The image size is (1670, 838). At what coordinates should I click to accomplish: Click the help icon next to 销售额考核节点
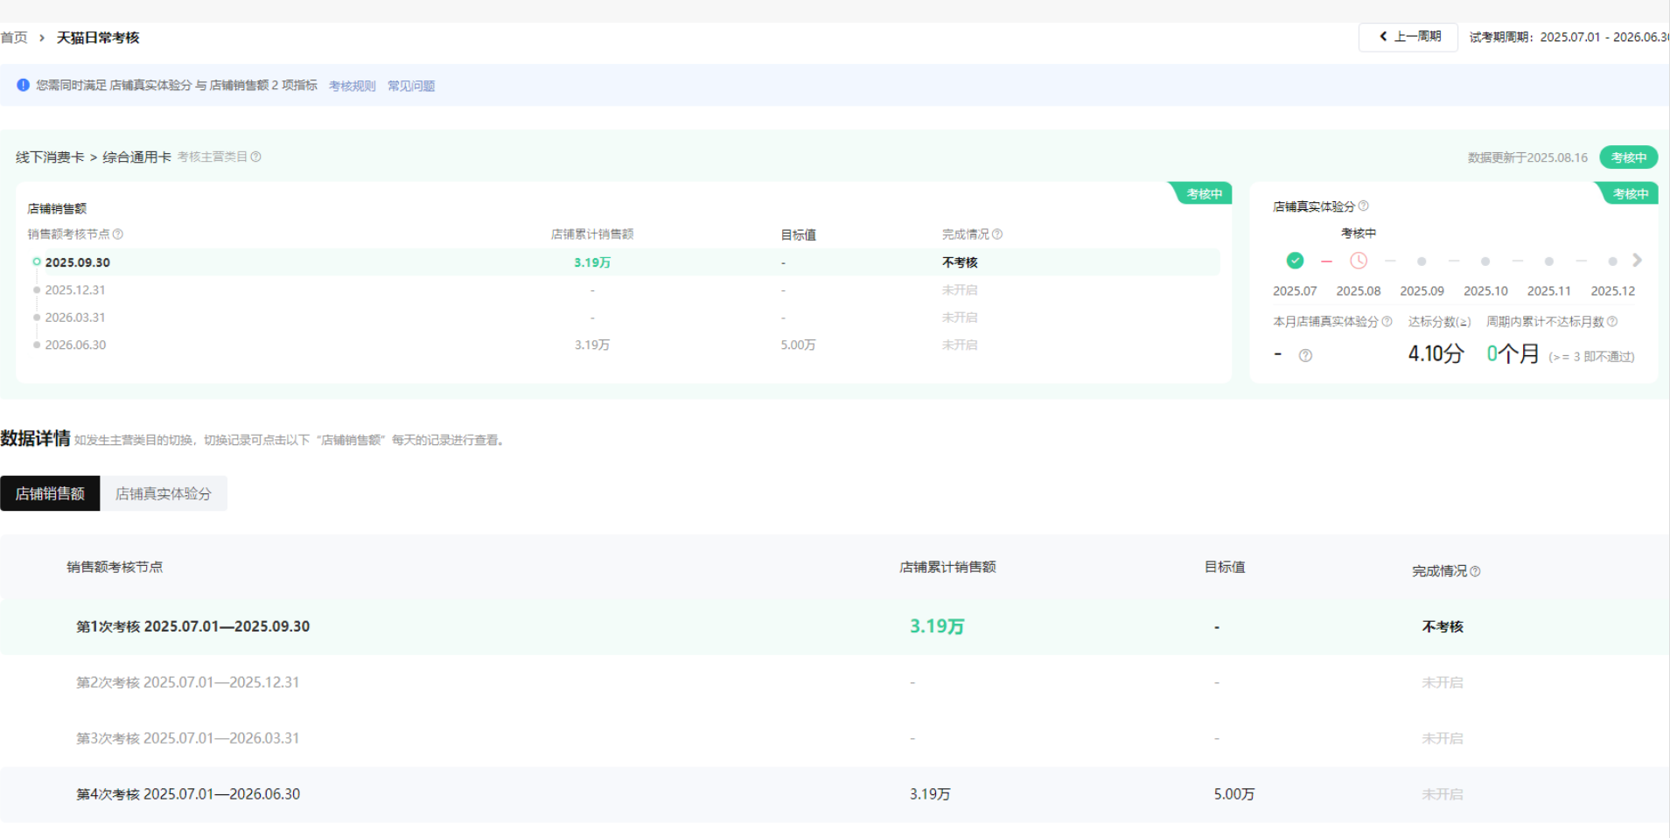[118, 234]
